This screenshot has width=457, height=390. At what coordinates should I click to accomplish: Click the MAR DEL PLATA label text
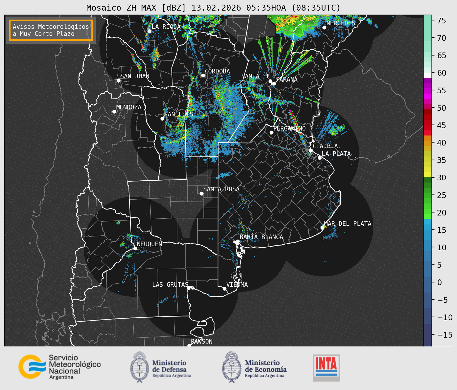(348, 224)
